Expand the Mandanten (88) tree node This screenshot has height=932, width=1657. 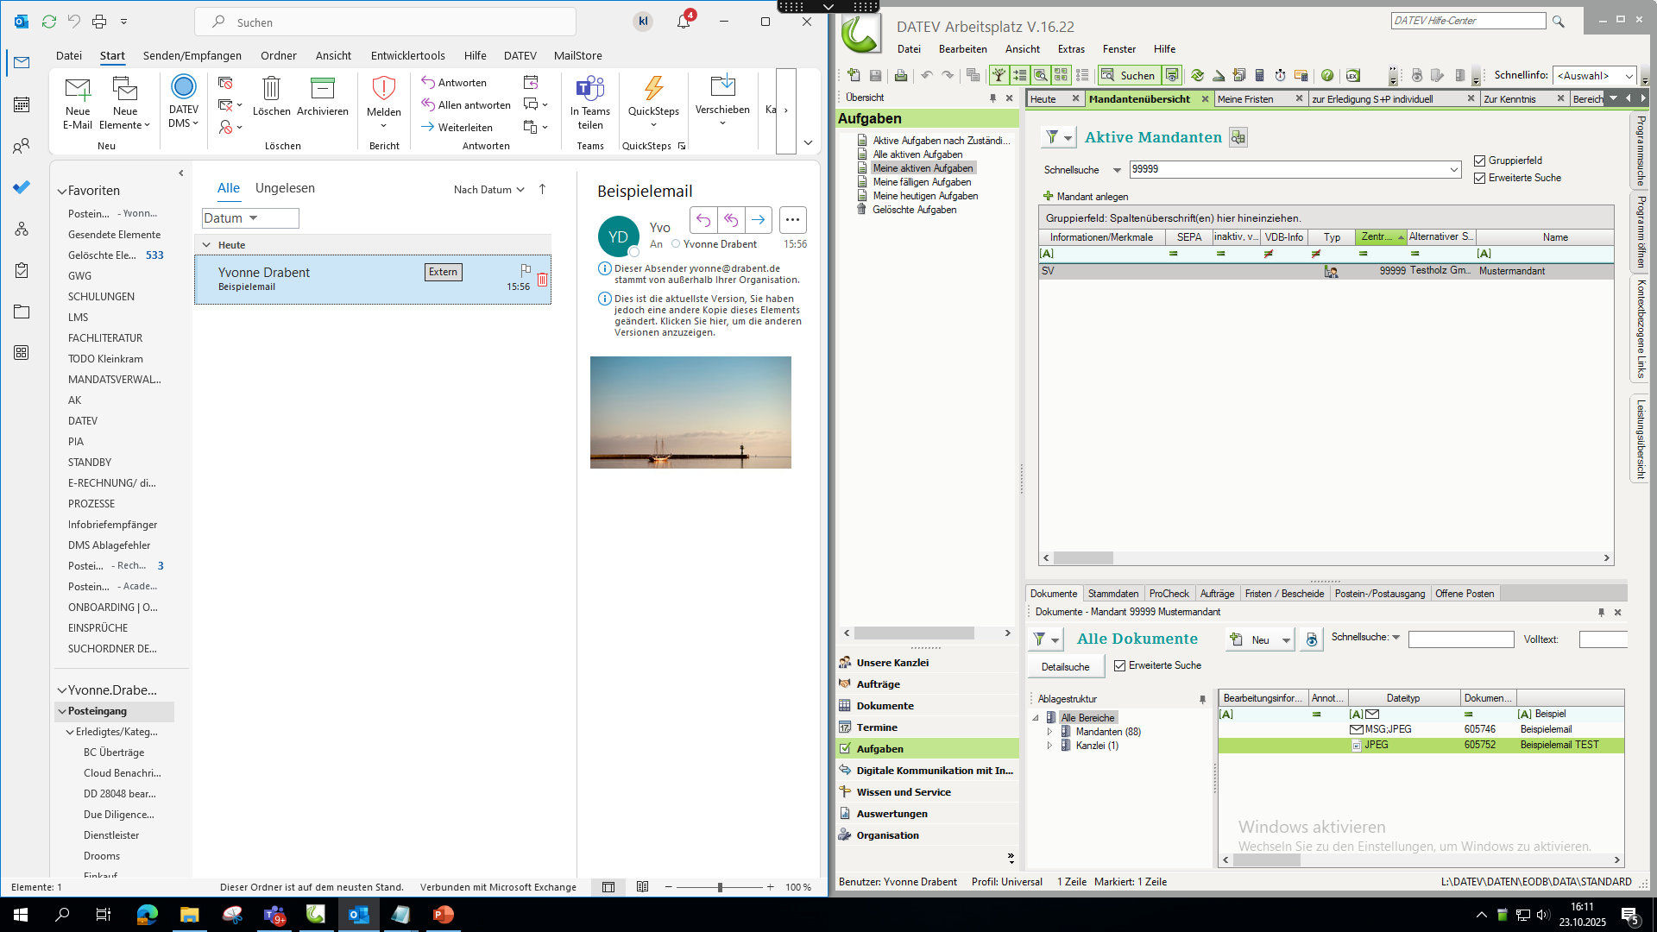(x=1050, y=732)
